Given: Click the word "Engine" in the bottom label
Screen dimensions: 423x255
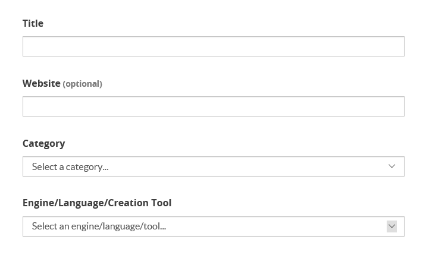Looking at the screenshot, I should click(38, 203).
